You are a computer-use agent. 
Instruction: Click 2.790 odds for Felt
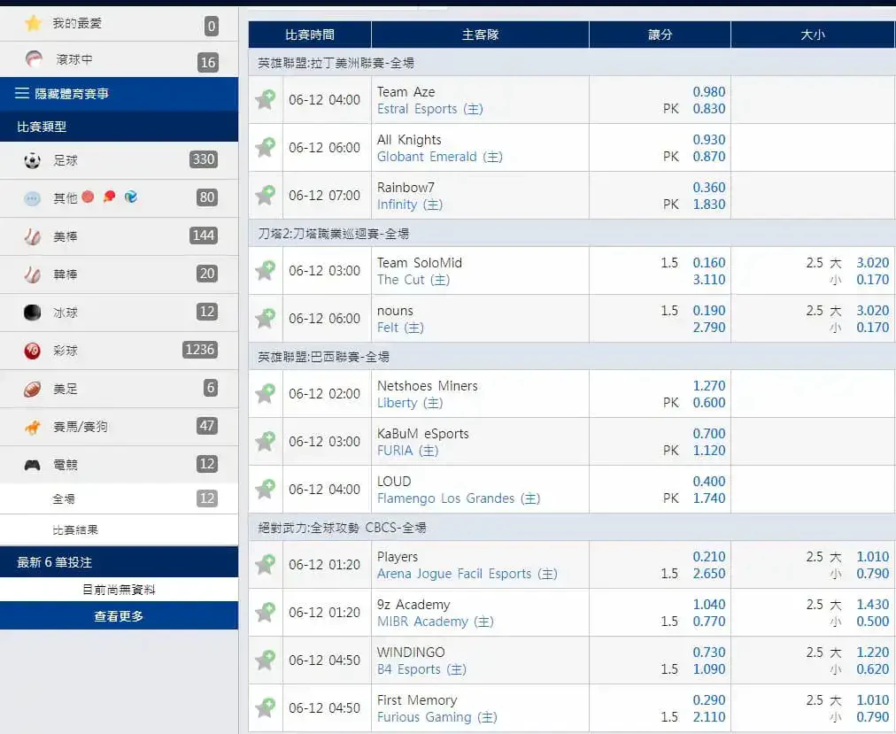click(x=708, y=328)
